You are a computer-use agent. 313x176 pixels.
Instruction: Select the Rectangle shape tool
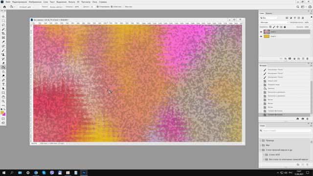point(3,93)
